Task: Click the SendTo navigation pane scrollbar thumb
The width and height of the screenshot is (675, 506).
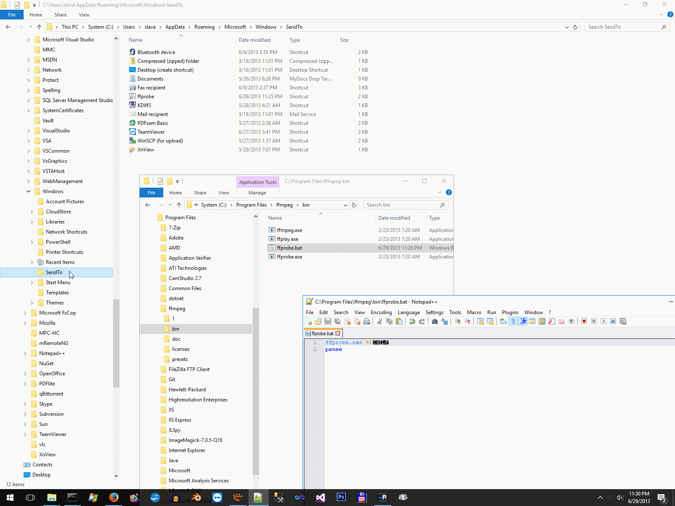Action: (116, 343)
